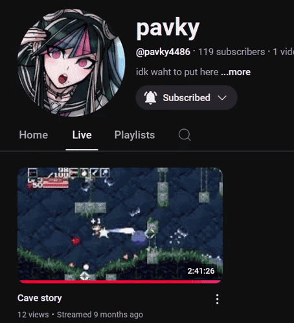
Task: Expand description with ...more
Action: coord(236,72)
